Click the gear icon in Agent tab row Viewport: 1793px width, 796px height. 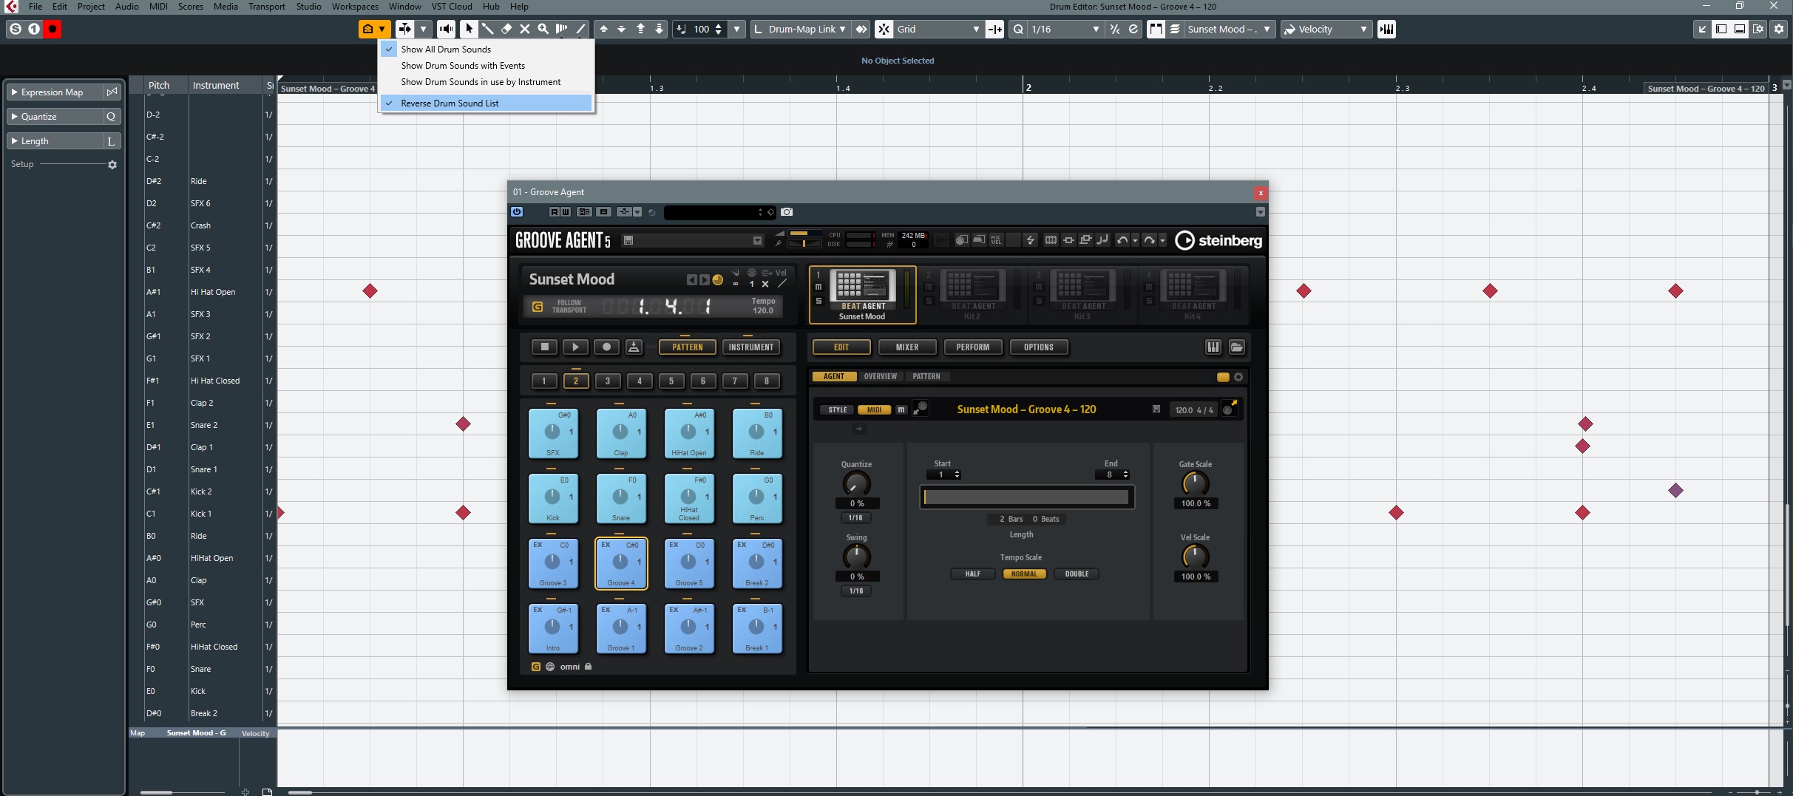coord(1238,377)
